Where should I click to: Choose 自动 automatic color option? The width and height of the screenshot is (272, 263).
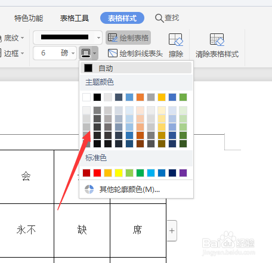(x=136, y=68)
